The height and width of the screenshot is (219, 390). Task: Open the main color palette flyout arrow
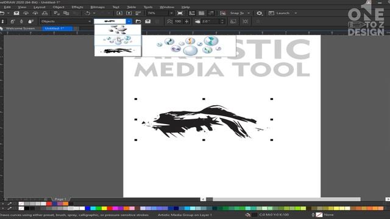[2, 208]
